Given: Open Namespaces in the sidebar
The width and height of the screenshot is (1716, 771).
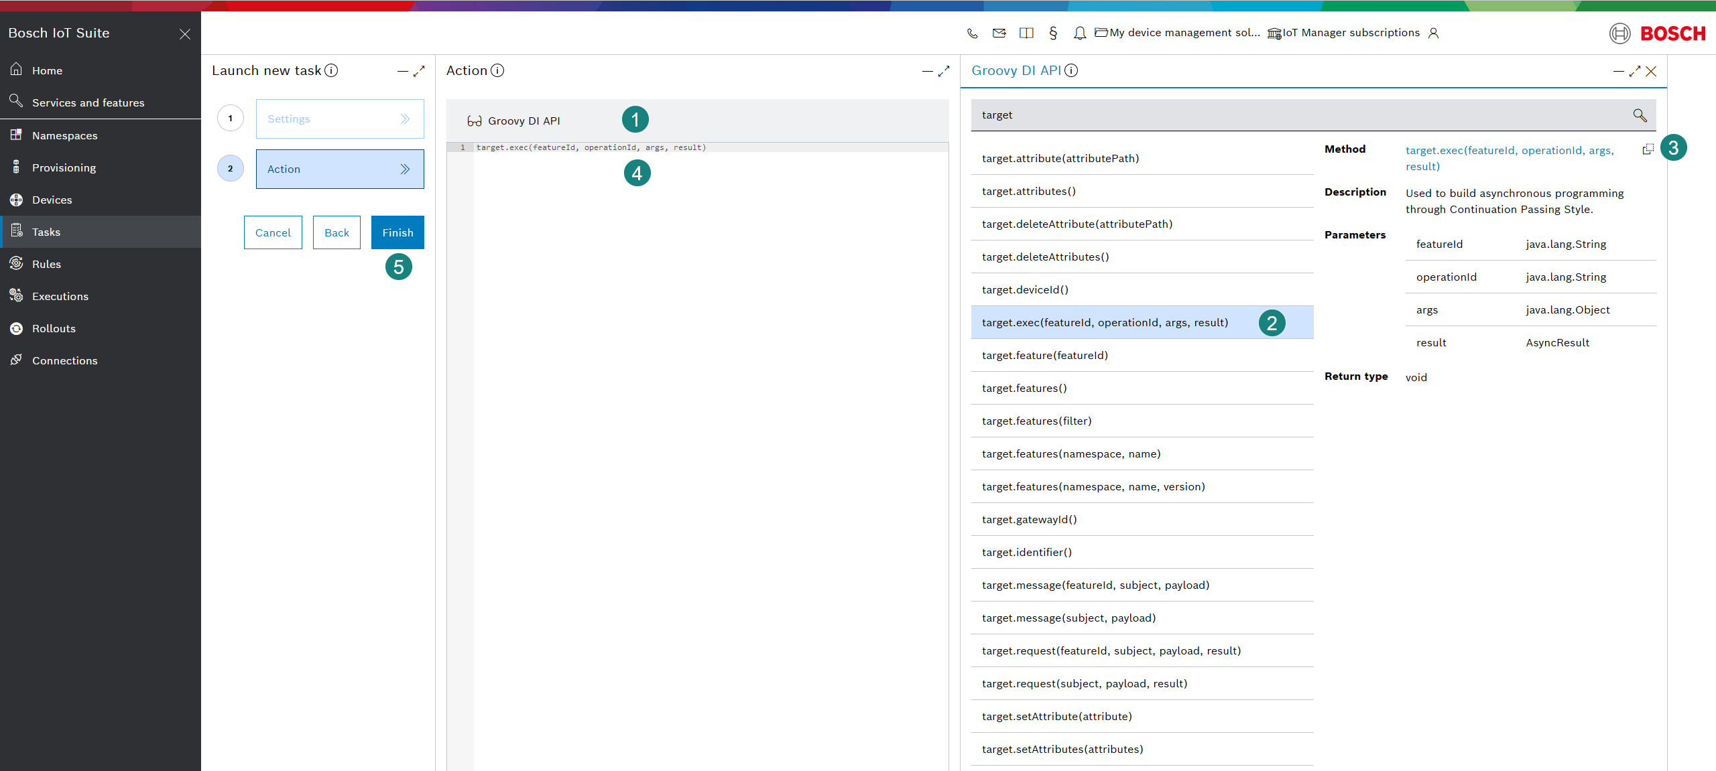Looking at the screenshot, I should coord(101,135).
